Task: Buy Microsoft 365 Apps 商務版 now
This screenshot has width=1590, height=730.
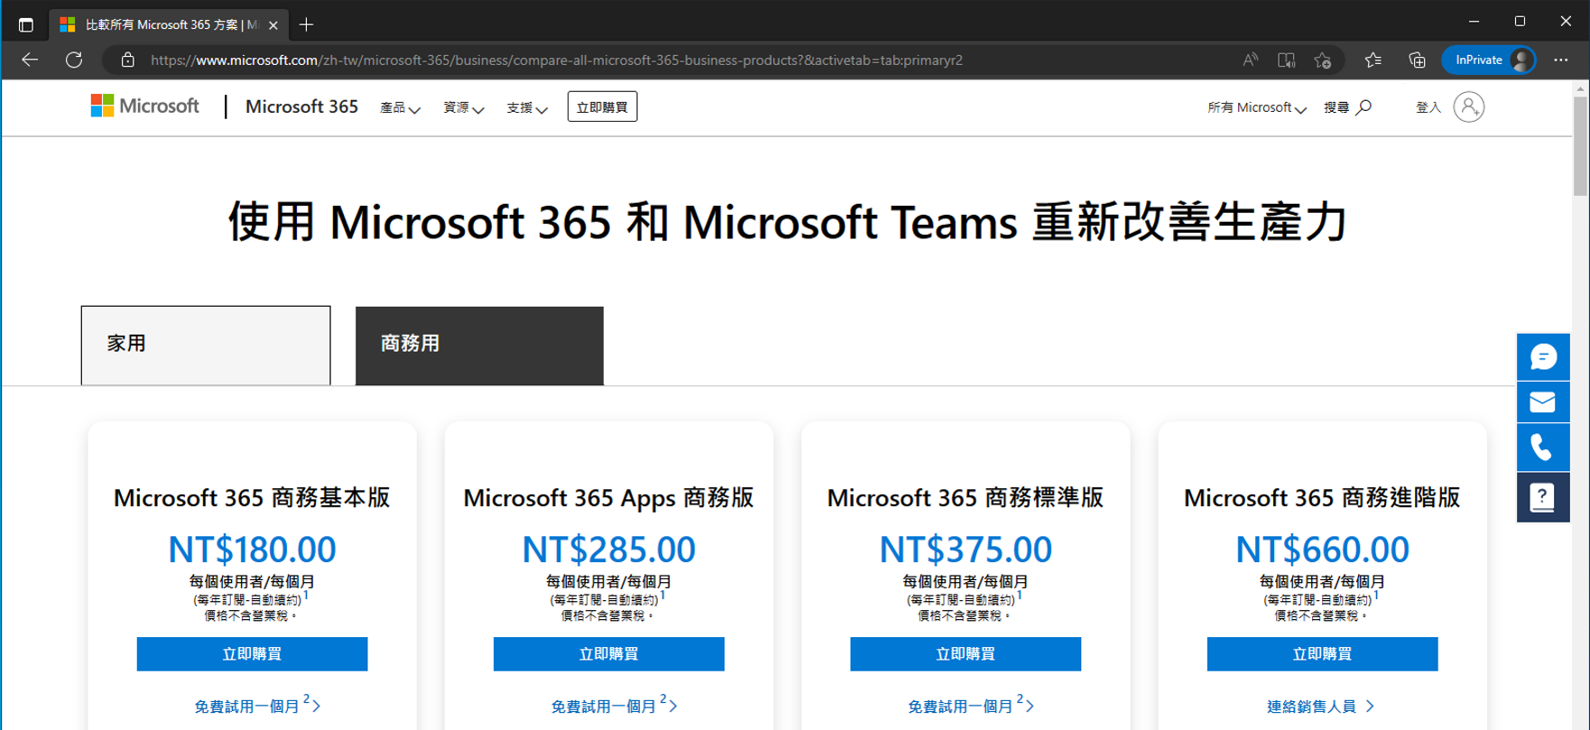Action: 609,654
